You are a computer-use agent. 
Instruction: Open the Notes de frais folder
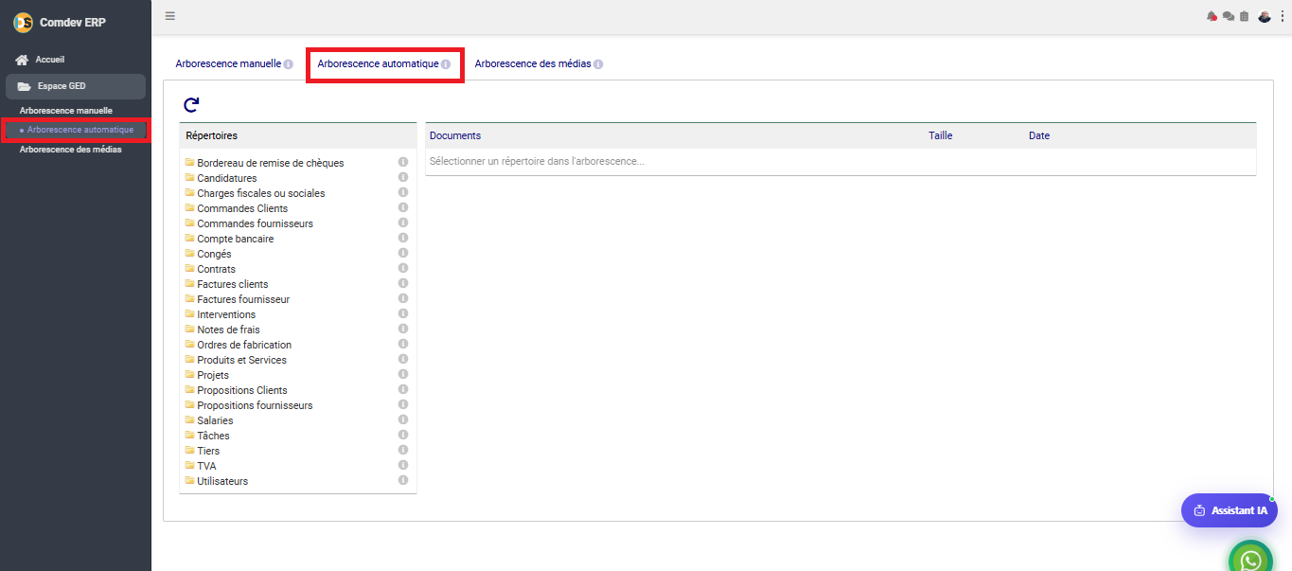tap(228, 330)
